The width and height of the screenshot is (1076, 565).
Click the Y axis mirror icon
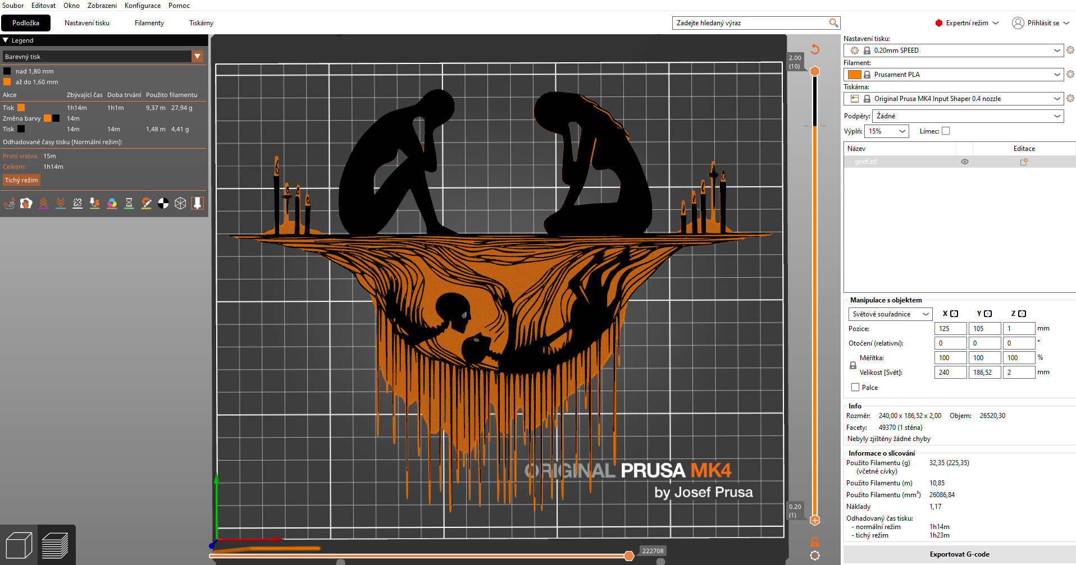[x=988, y=314]
